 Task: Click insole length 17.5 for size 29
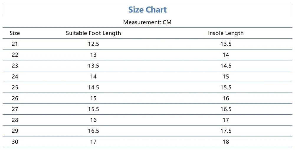(226, 131)
